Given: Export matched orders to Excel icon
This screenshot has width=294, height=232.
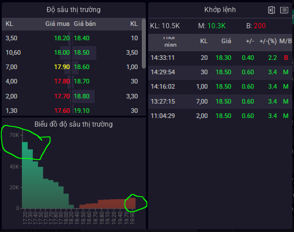Looking at the screenshot, I should click(x=272, y=10).
